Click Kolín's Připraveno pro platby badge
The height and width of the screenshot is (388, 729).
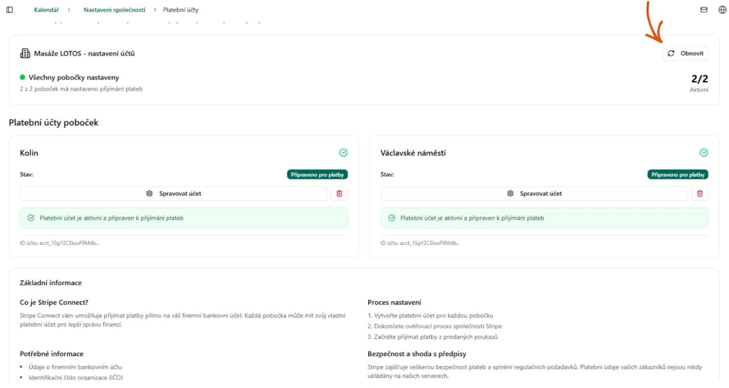(317, 175)
